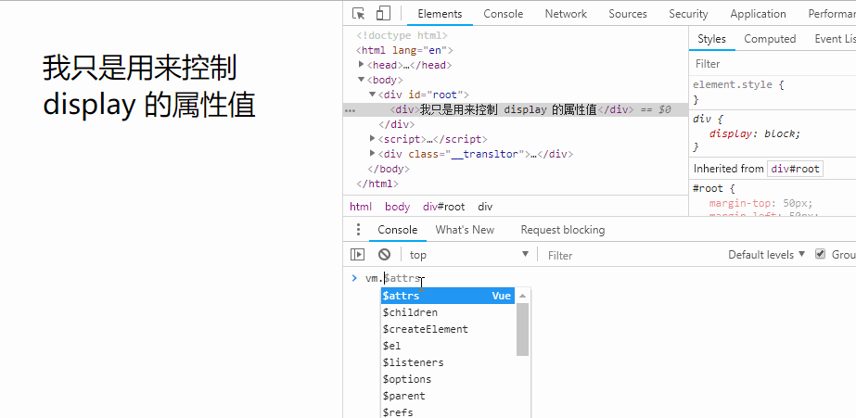
Task: Choose $attrs from autocomplete list
Action: click(448, 296)
